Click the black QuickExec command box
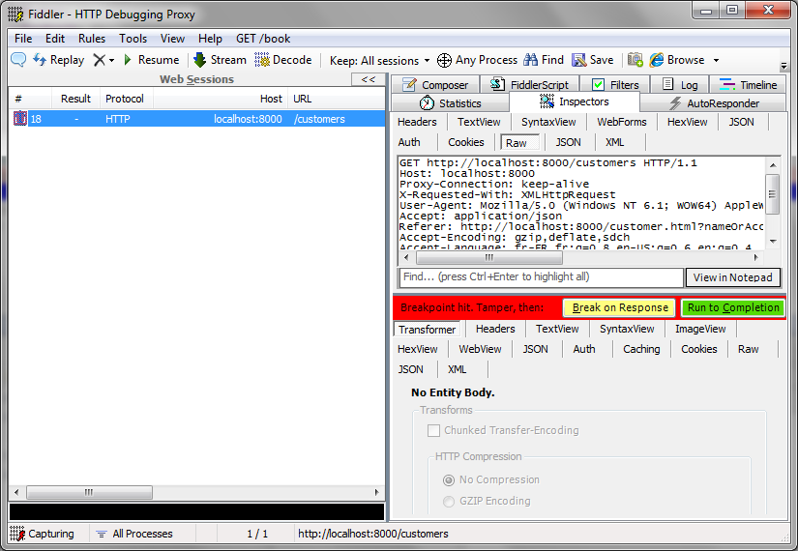The width and height of the screenshot is (798, 551). click(196, 511)
